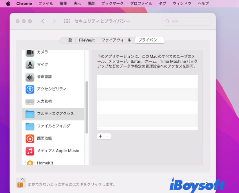Image resolution: width=239 pixels, height=193 pixels.
Task: Open the タブ menu
Action: [163, 3]
